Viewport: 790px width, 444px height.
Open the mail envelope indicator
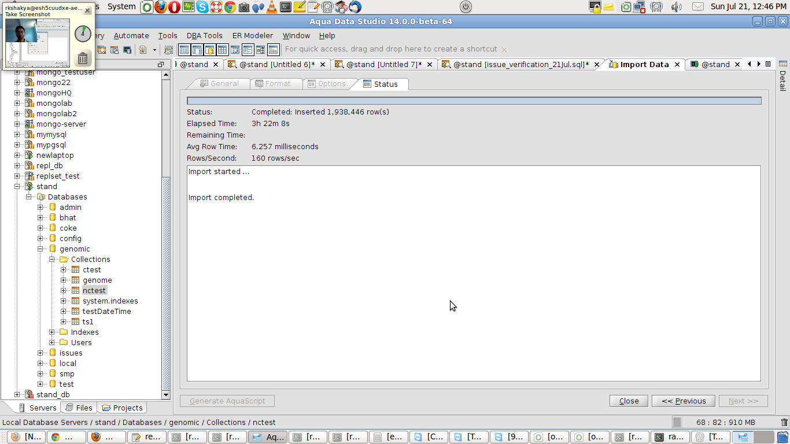(699, 7)
